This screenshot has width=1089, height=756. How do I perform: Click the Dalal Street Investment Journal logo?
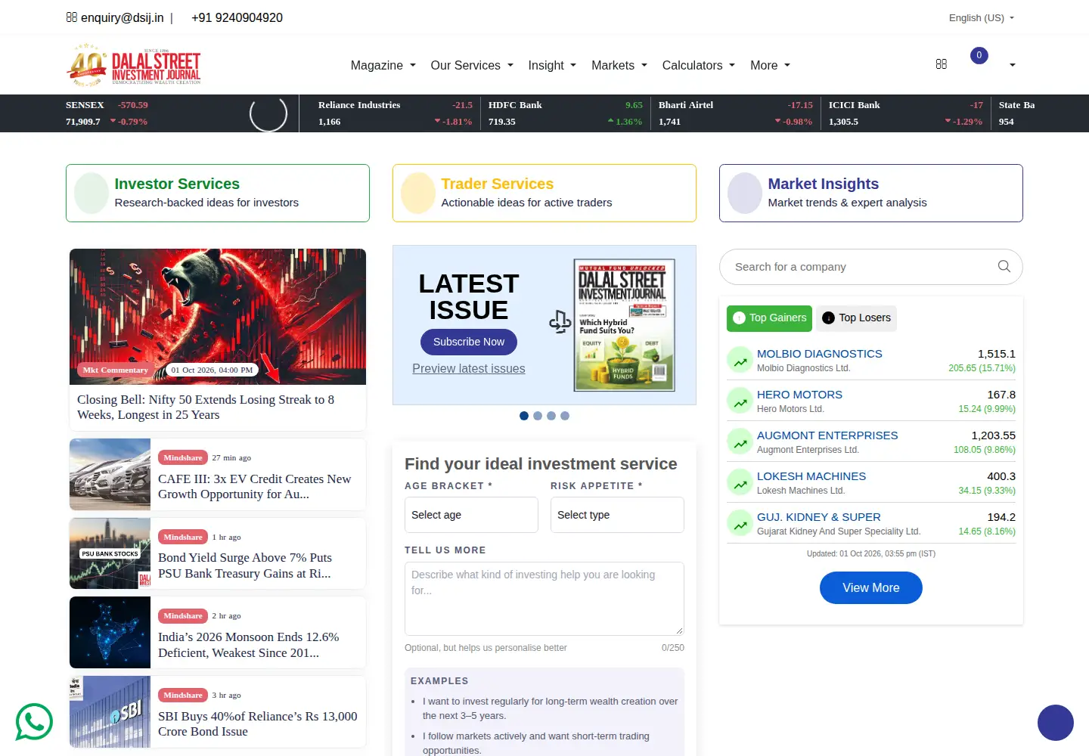click(135, 65)
